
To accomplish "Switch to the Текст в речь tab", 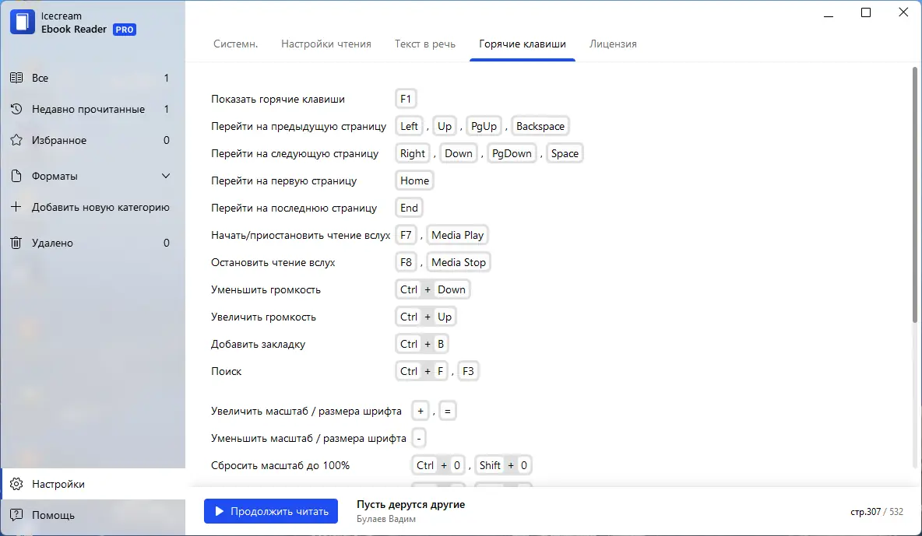I will (425, 44).
